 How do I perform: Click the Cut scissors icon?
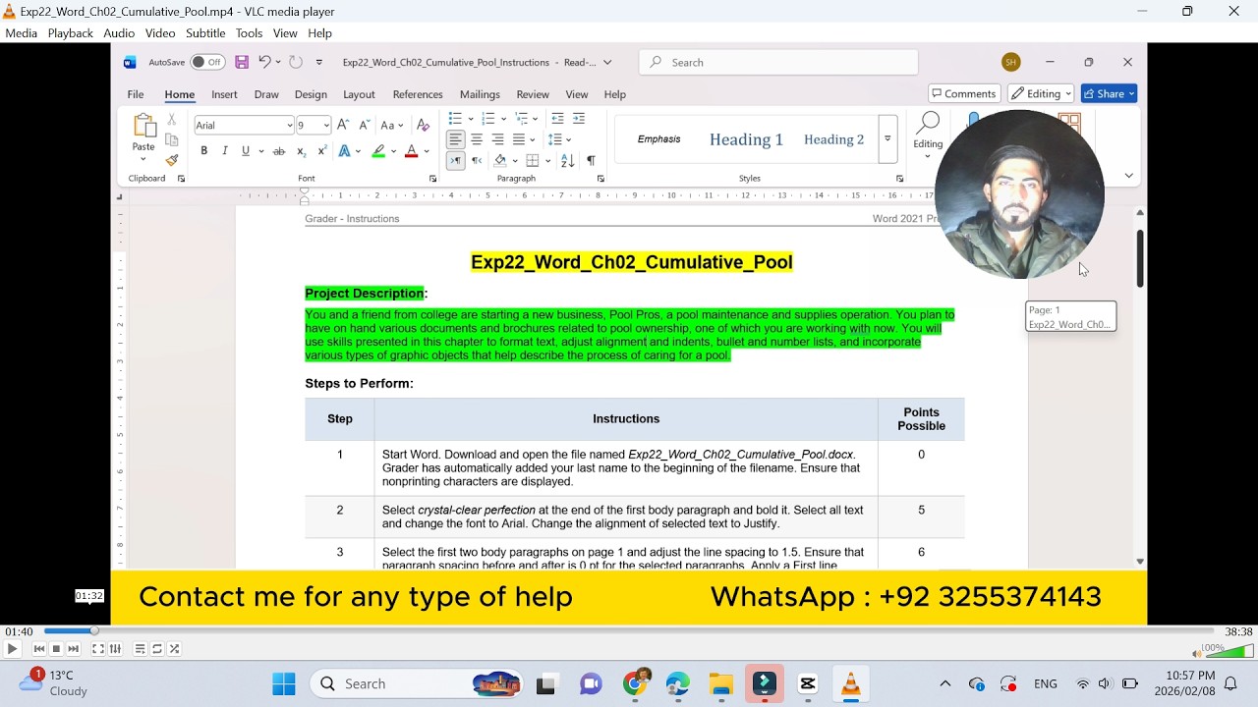tap(172, 119)
